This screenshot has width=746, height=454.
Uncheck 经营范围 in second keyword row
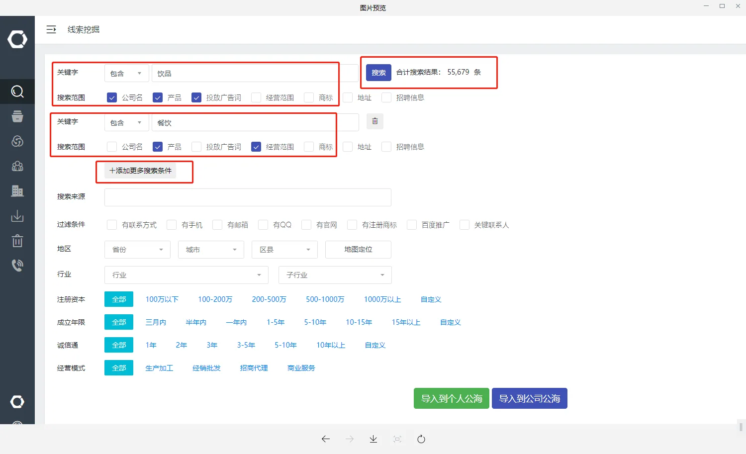click(256, 147)
